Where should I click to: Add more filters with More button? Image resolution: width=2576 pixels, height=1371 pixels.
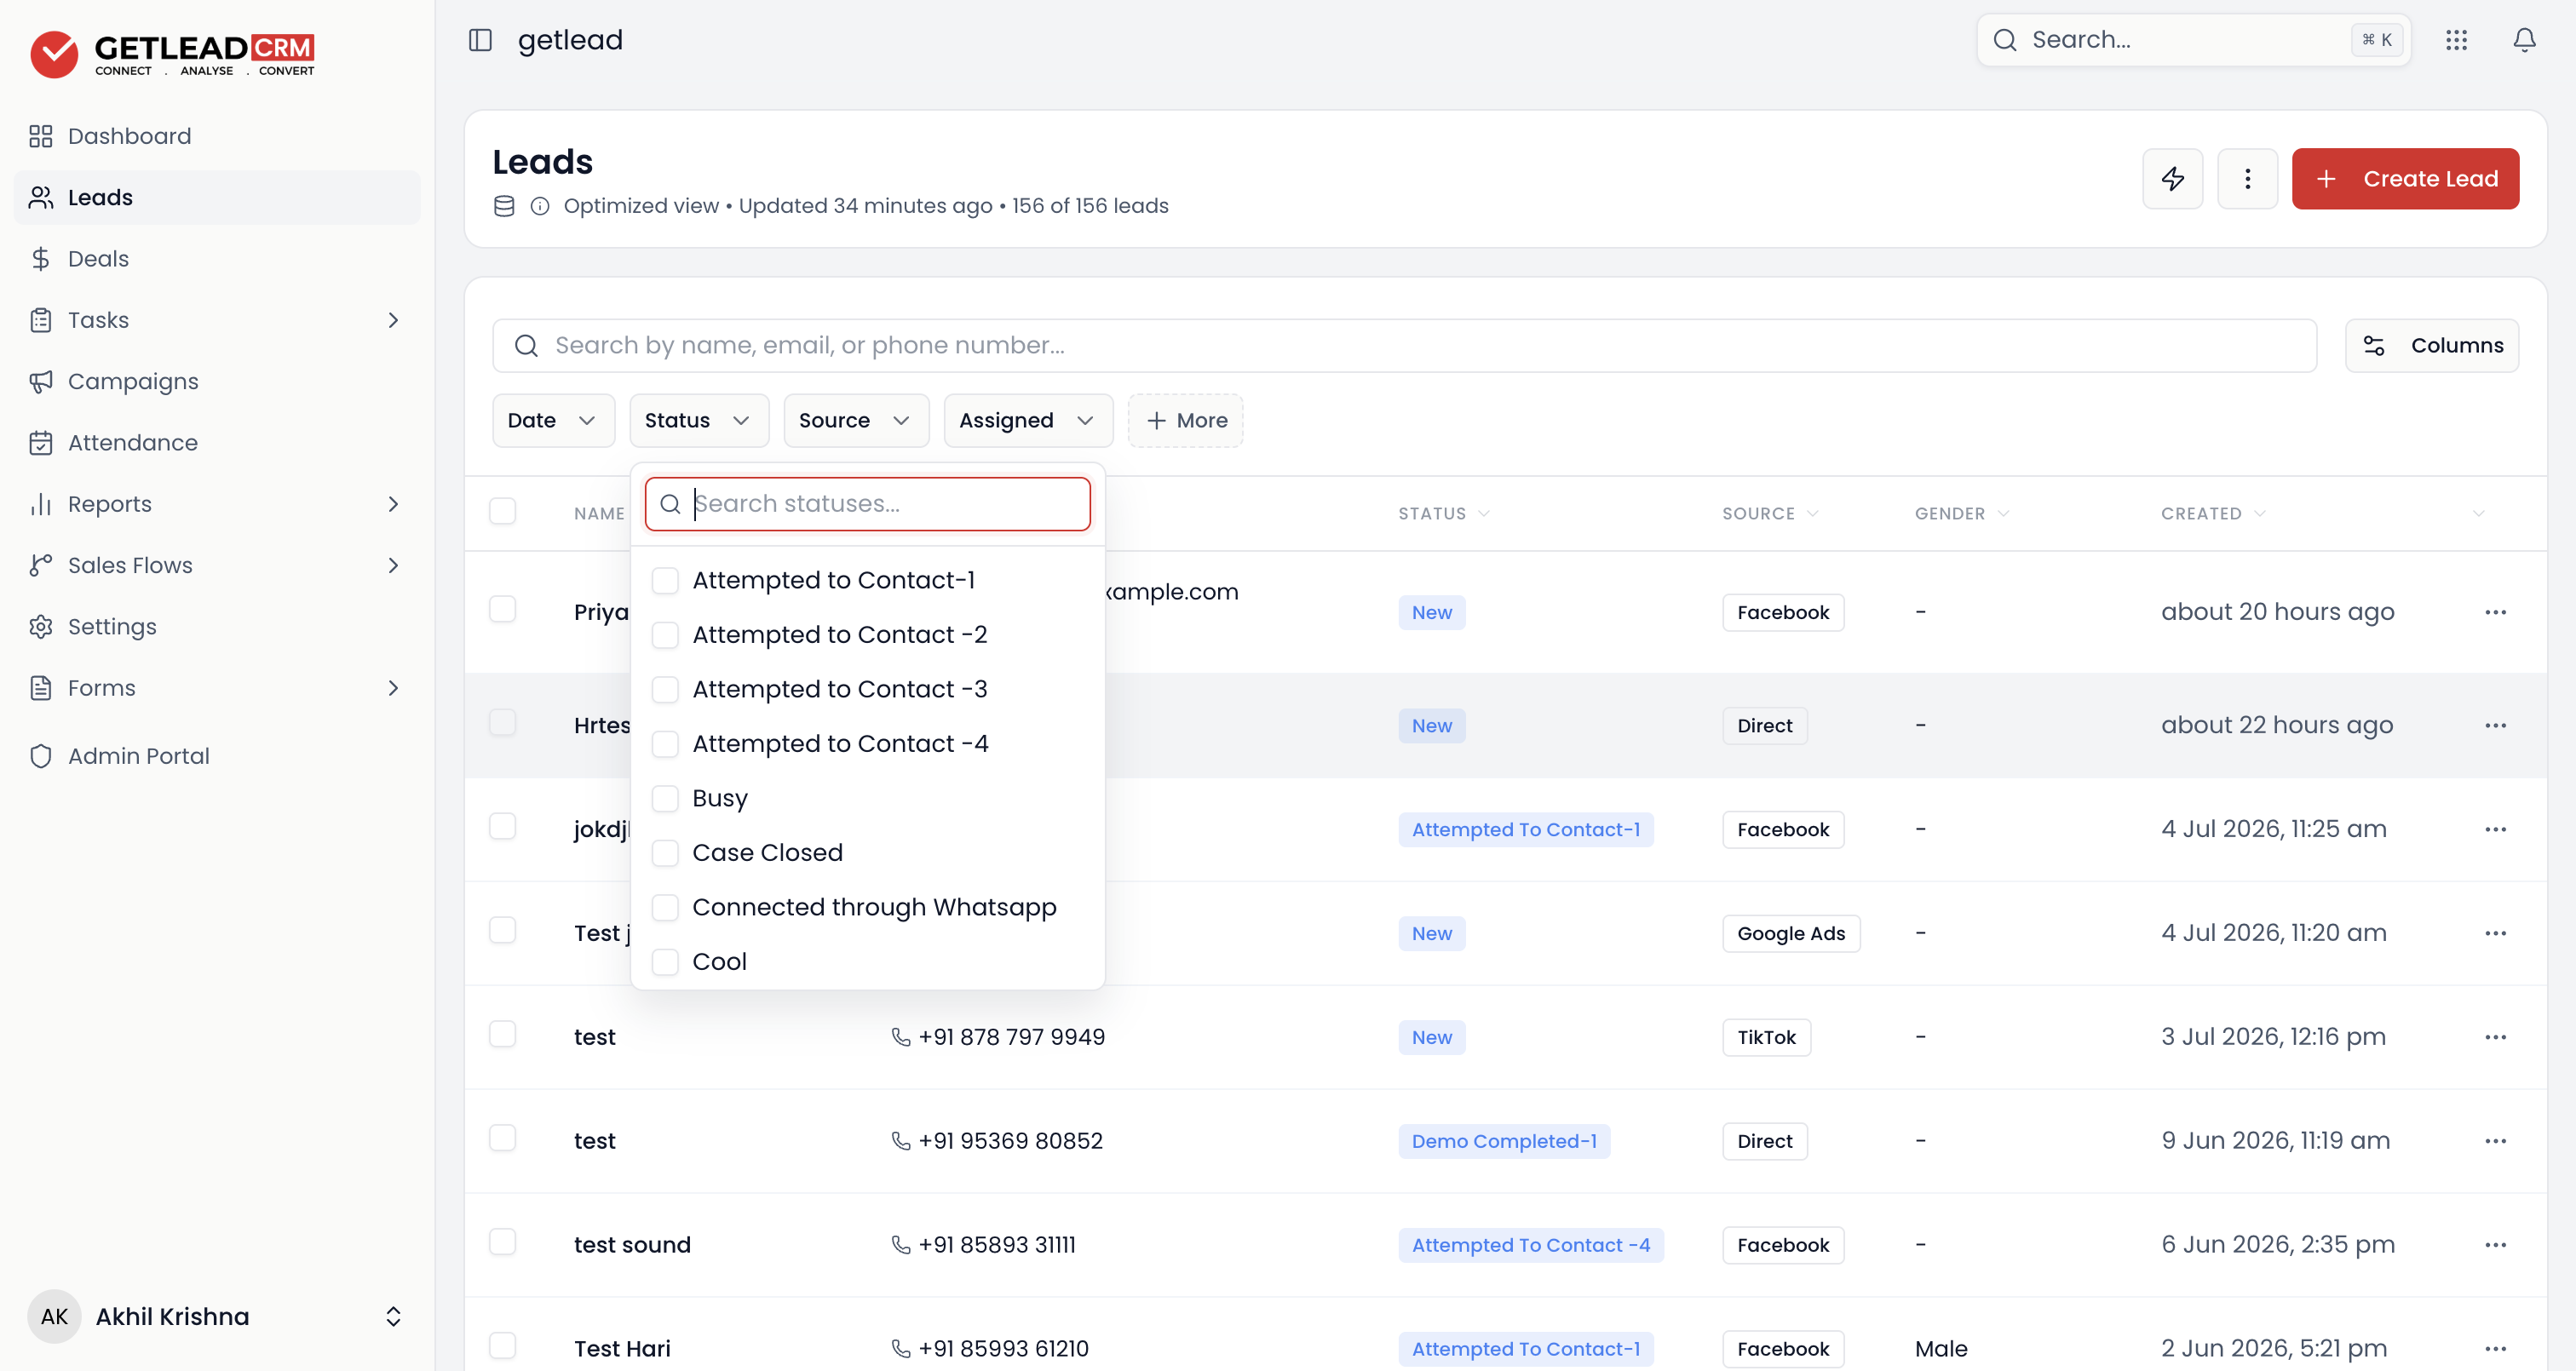1185,421
